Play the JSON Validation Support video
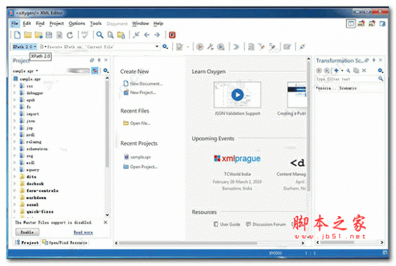 [238, 95]
